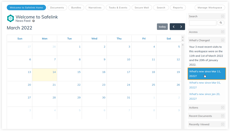Image resolution: width=230 pixels, height=131 pixels.
Task: Open What's new since Jan 20, 2022
Action: point(205,96)
